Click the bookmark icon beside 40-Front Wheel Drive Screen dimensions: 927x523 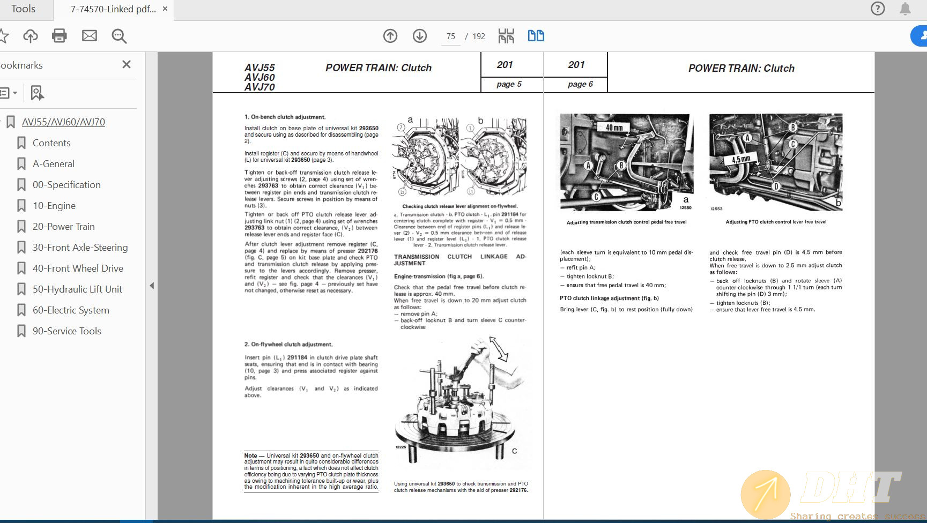21,268
